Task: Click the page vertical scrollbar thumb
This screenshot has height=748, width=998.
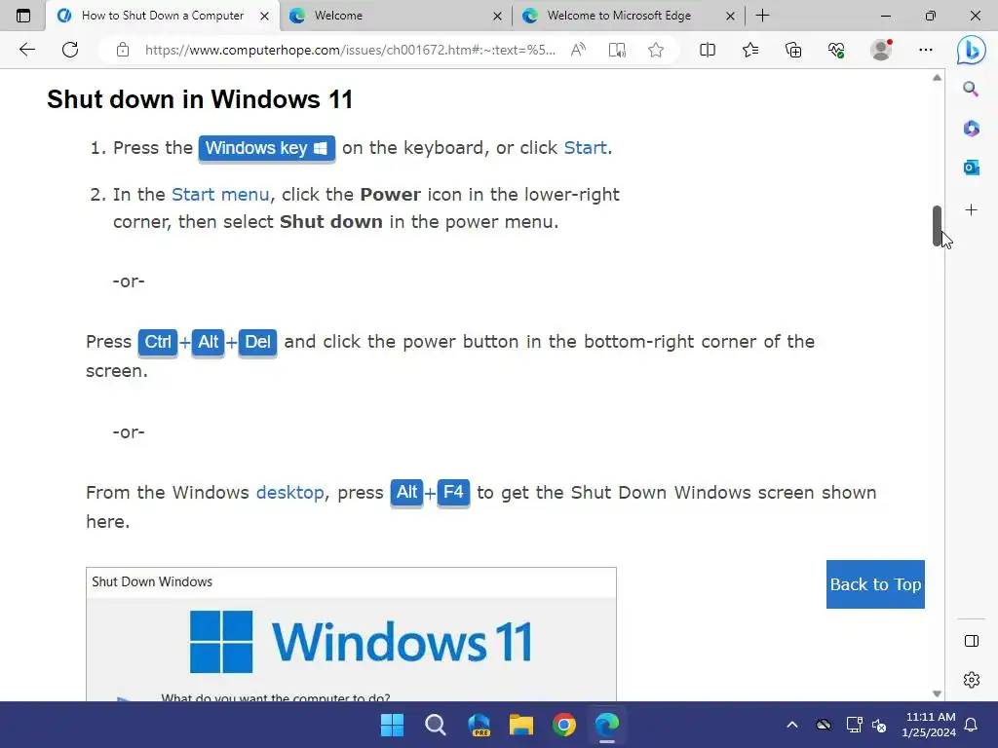Action: (x=937, y=226)
